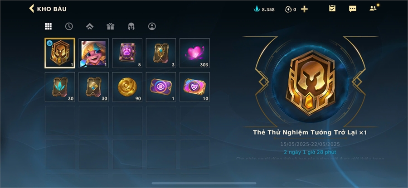Open the friends list icon
Viewport: 408px width, 188px height.
tap(373, 8)
